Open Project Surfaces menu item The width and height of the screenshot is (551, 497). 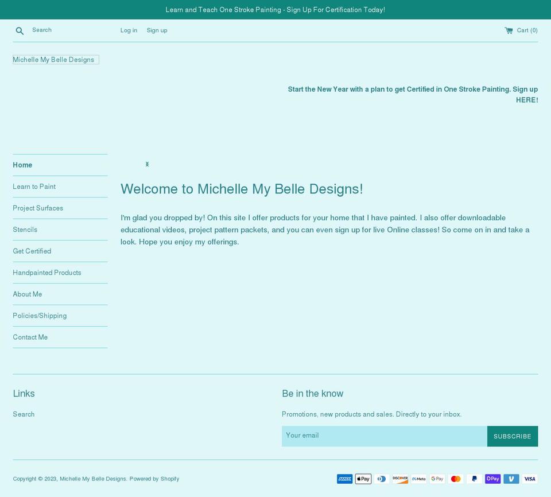click(60, 208)
